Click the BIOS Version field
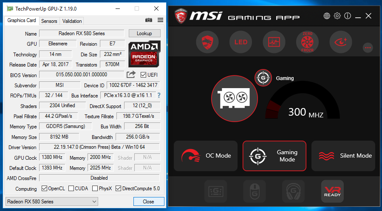Screen dimensions: 382x211 coord(82,75)
